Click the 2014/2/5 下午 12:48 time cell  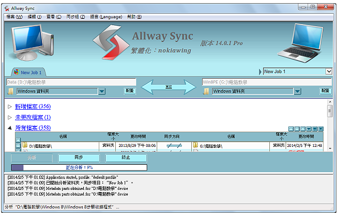[x=304, y=146]
